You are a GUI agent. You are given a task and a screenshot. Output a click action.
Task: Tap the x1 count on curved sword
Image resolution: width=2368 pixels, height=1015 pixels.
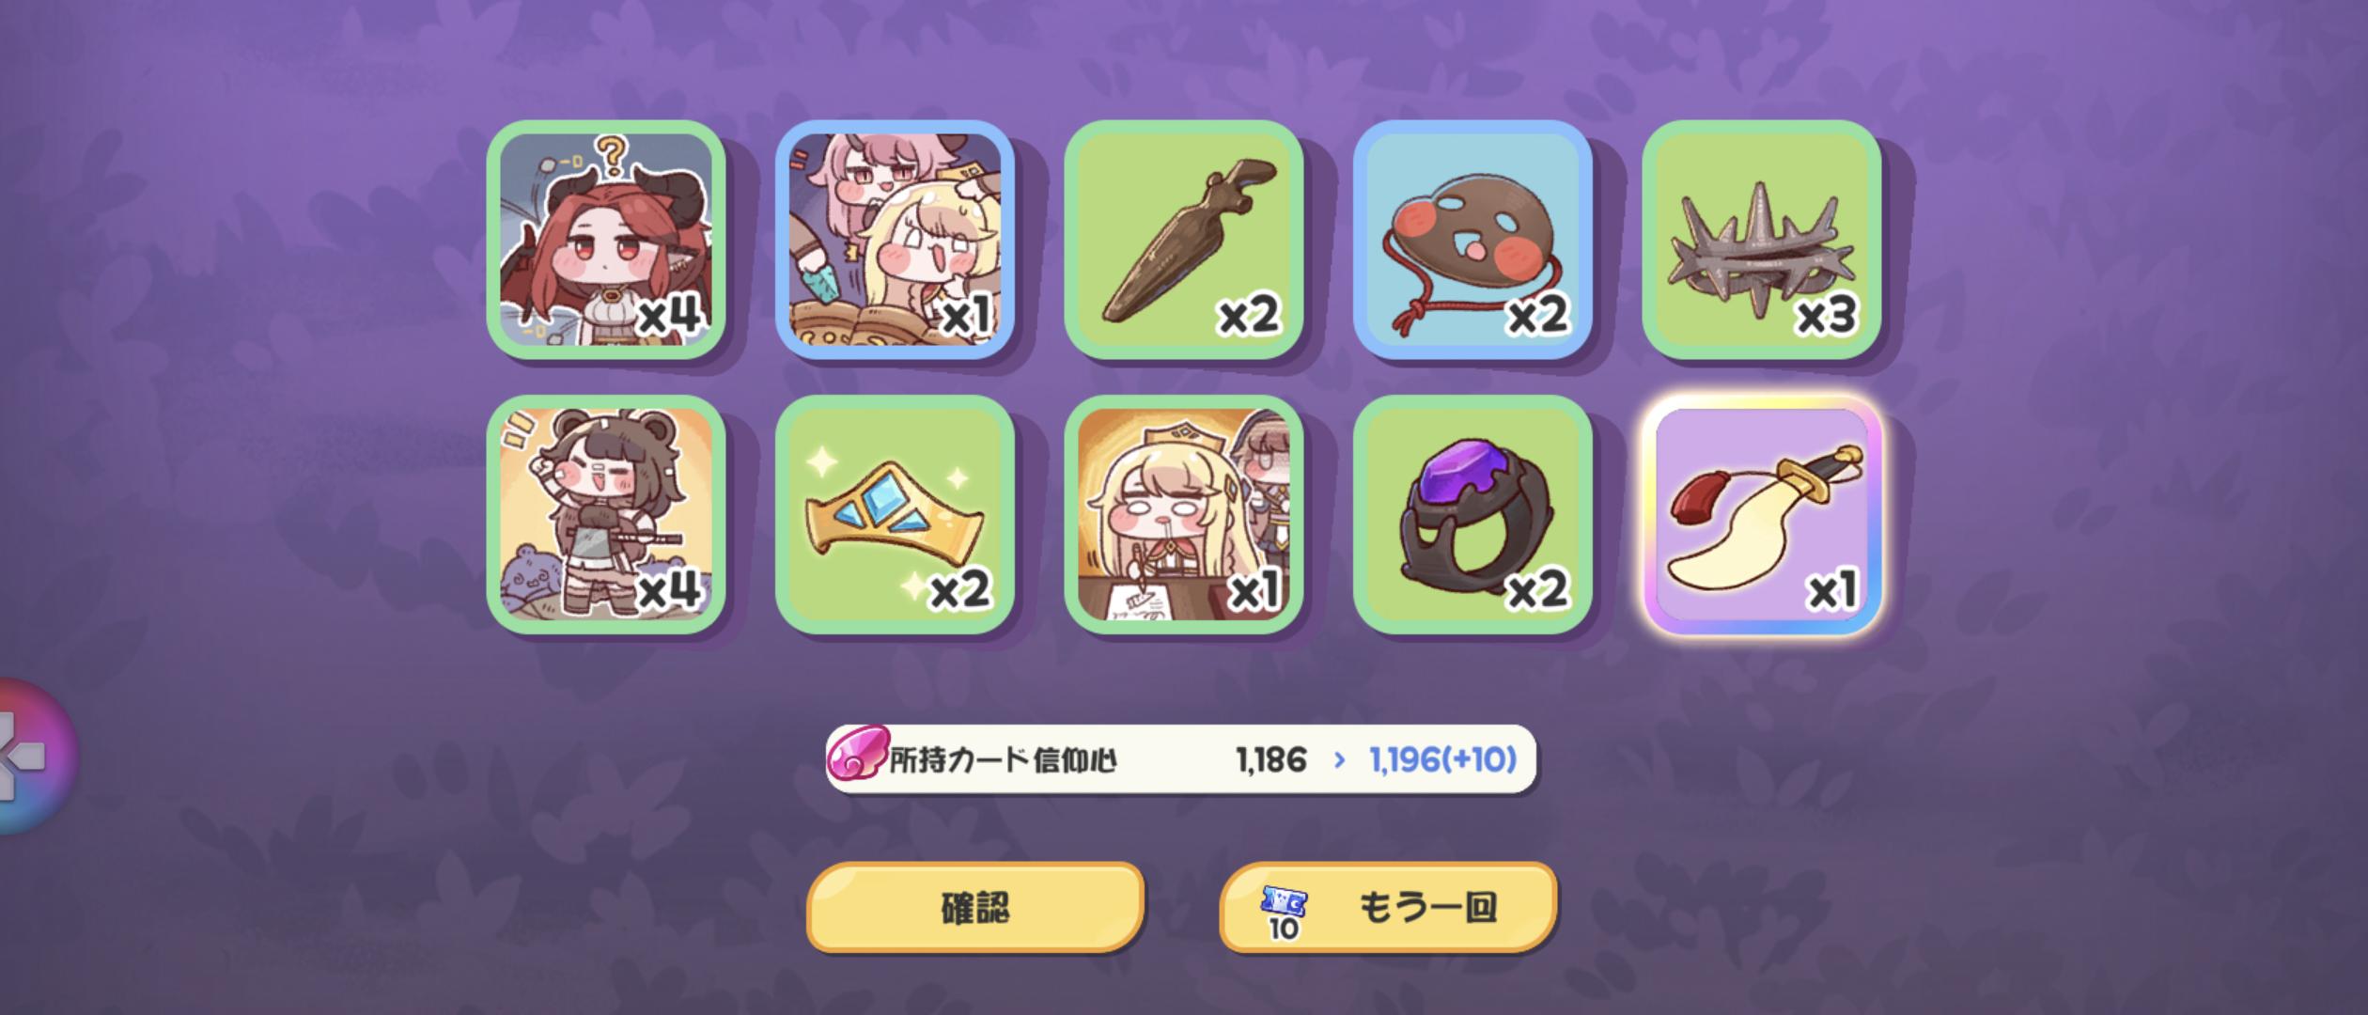coord(1832,590)
